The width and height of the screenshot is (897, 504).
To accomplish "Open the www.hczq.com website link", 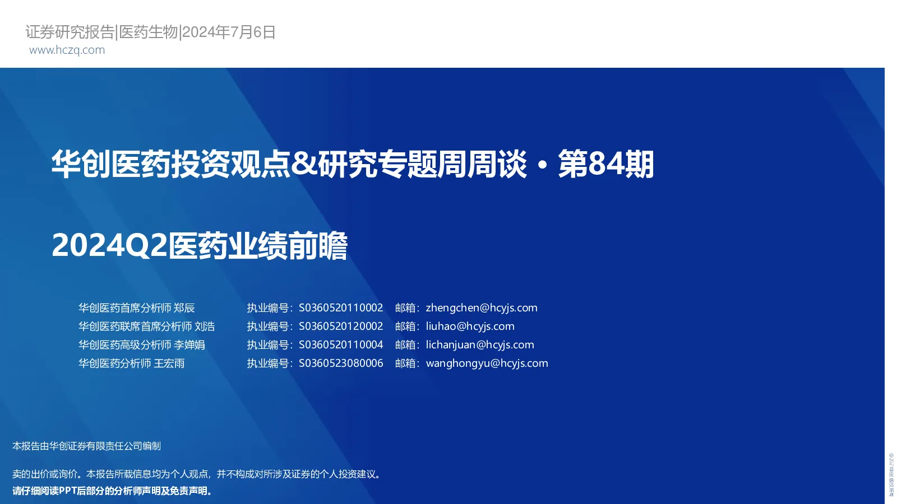I will (x=67, y=50).
